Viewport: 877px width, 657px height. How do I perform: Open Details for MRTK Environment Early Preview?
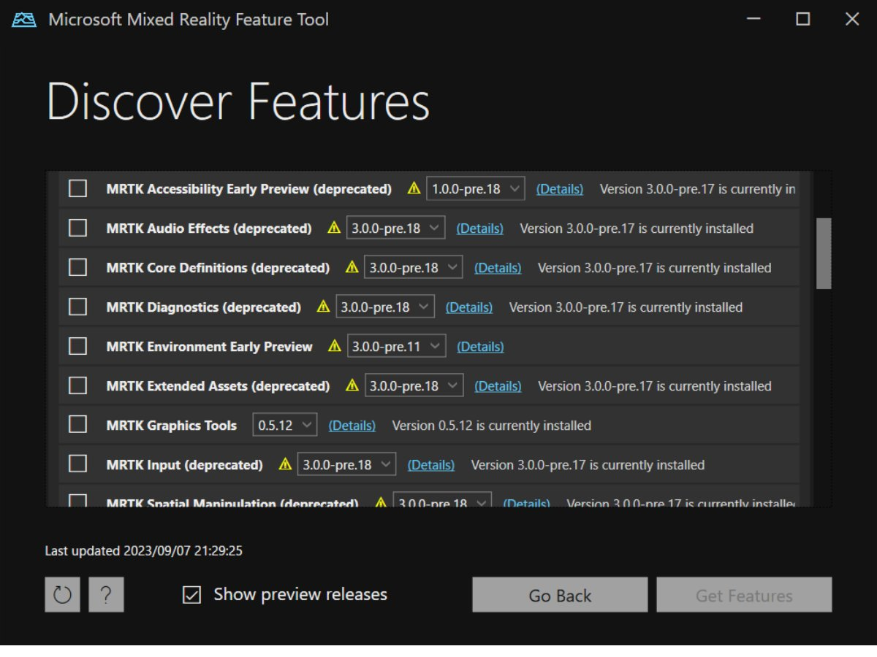tap(480, 347)
